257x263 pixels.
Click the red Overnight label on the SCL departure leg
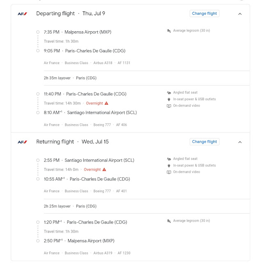[92, 170]
